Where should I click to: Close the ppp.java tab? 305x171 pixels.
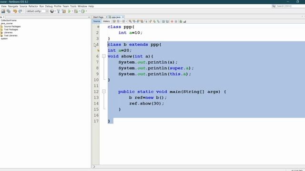tap(123, 17)
